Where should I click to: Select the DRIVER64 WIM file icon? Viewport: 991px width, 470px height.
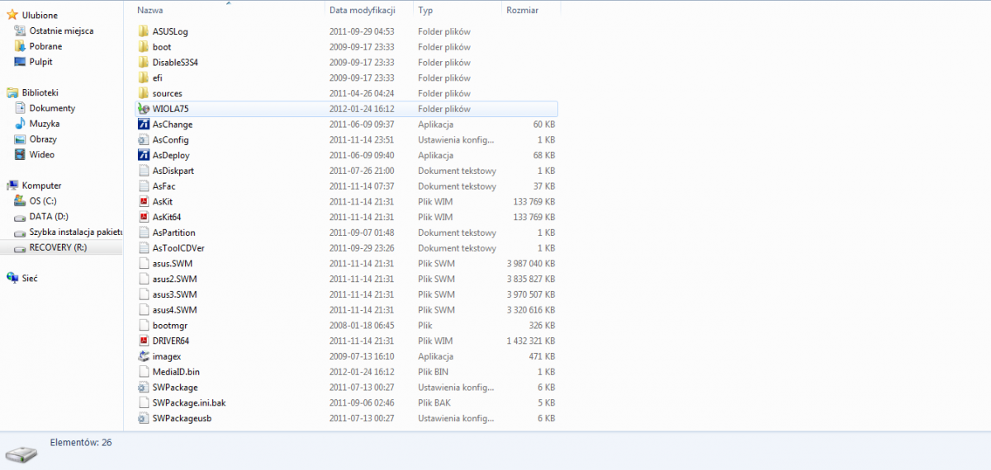(144, 341)
